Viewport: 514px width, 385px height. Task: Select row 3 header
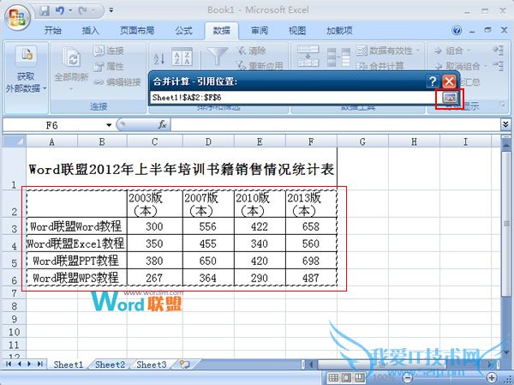(14, 226)
